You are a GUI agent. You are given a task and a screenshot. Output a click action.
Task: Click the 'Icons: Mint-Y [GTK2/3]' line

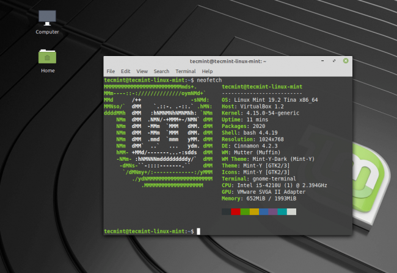click(x=256, y=172)
